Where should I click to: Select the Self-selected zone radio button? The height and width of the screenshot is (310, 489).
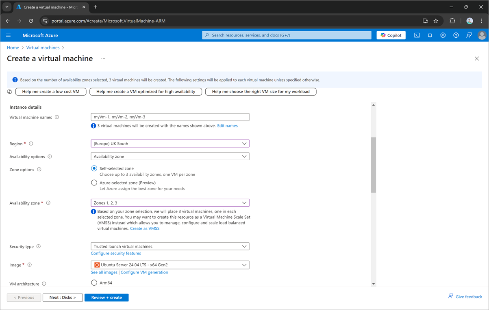[94, 168]
